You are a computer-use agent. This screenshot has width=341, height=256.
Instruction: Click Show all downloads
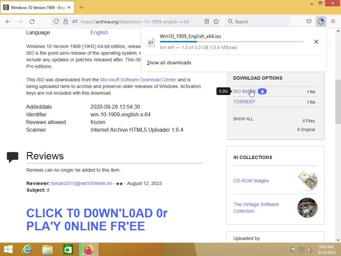coord(169,63)
